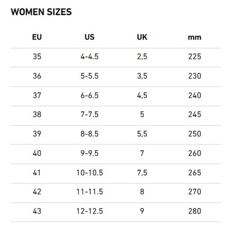Select EU size 42 cell
The image size is (228, 228).
37,192
